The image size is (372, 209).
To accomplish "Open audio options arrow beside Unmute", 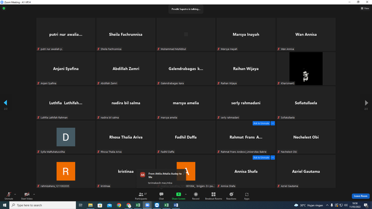I will tap(15, 194).
